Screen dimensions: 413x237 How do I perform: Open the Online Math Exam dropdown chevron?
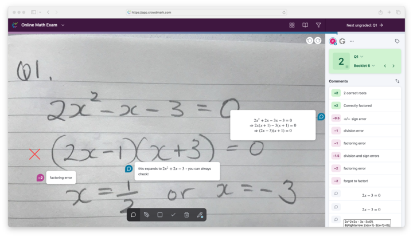(x=63, y=25)
